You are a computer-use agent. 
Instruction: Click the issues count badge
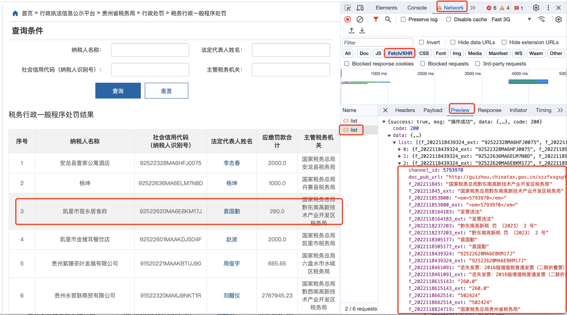(x=519, y=8)
